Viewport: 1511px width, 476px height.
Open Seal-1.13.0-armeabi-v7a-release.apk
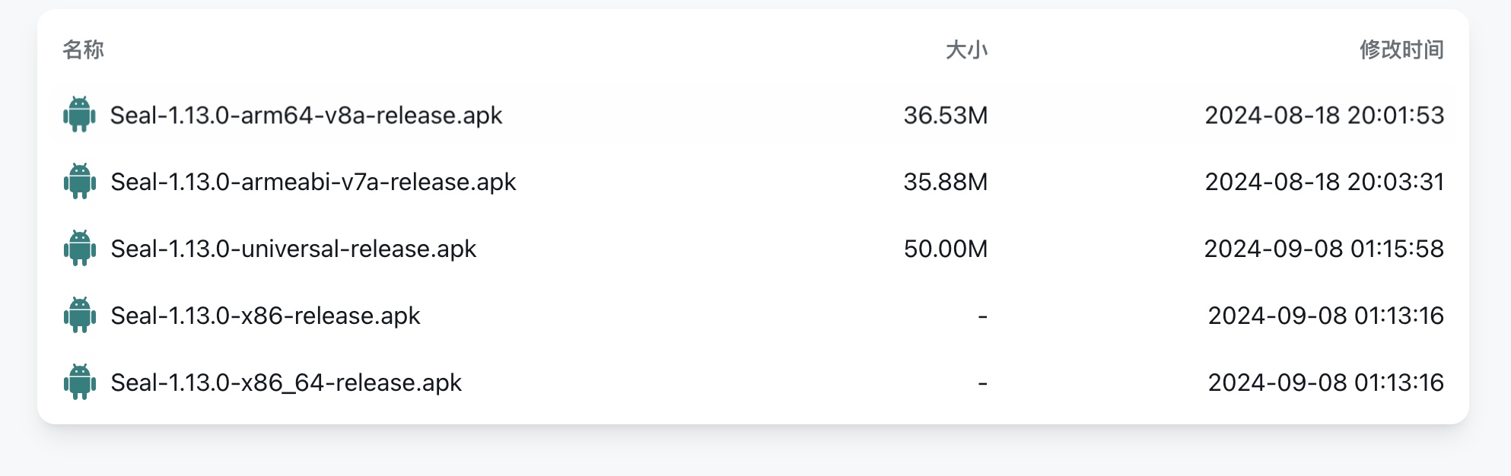[x=313, y=182]
